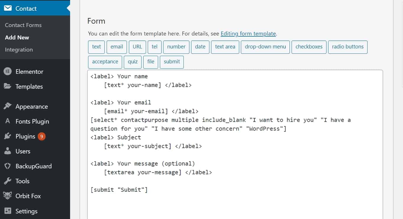Screen dimensions: 403x219
Task: Click the Plugins plug icon
Action: 8,136
